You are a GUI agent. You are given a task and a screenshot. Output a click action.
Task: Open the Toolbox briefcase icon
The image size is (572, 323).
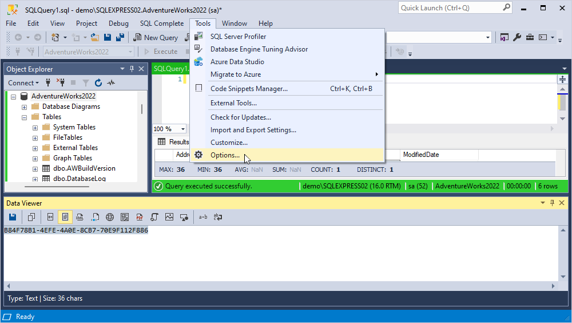tap(530, 37)
